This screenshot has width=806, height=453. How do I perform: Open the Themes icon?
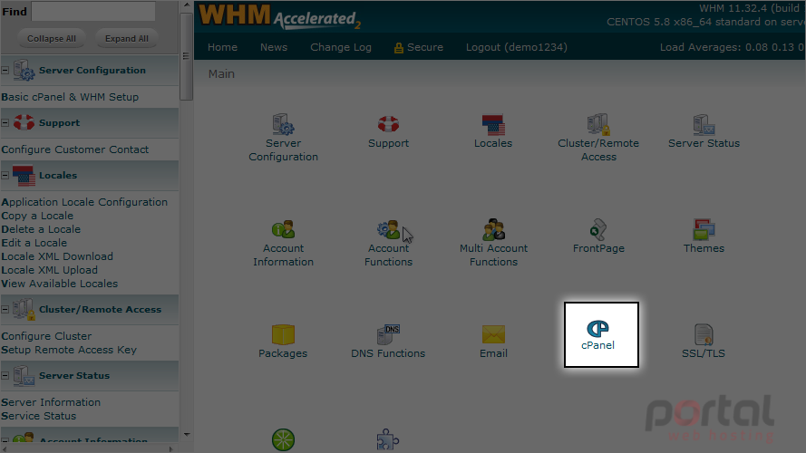[x=704, y=229]
